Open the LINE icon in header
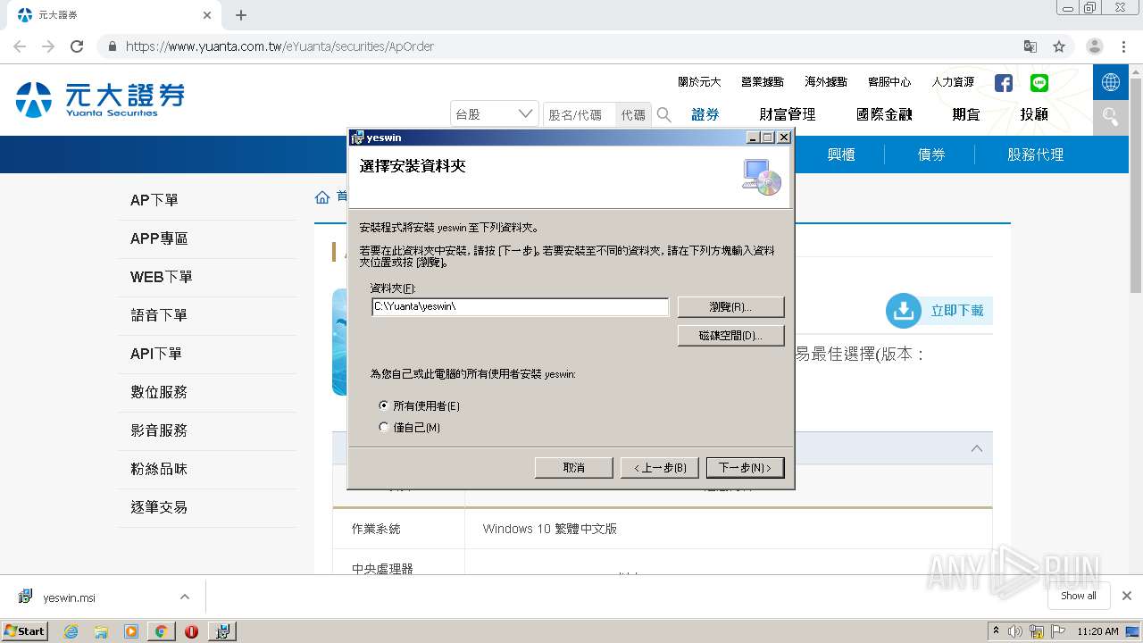This screenshot has height=643, width=1143. click(1039, 83)
